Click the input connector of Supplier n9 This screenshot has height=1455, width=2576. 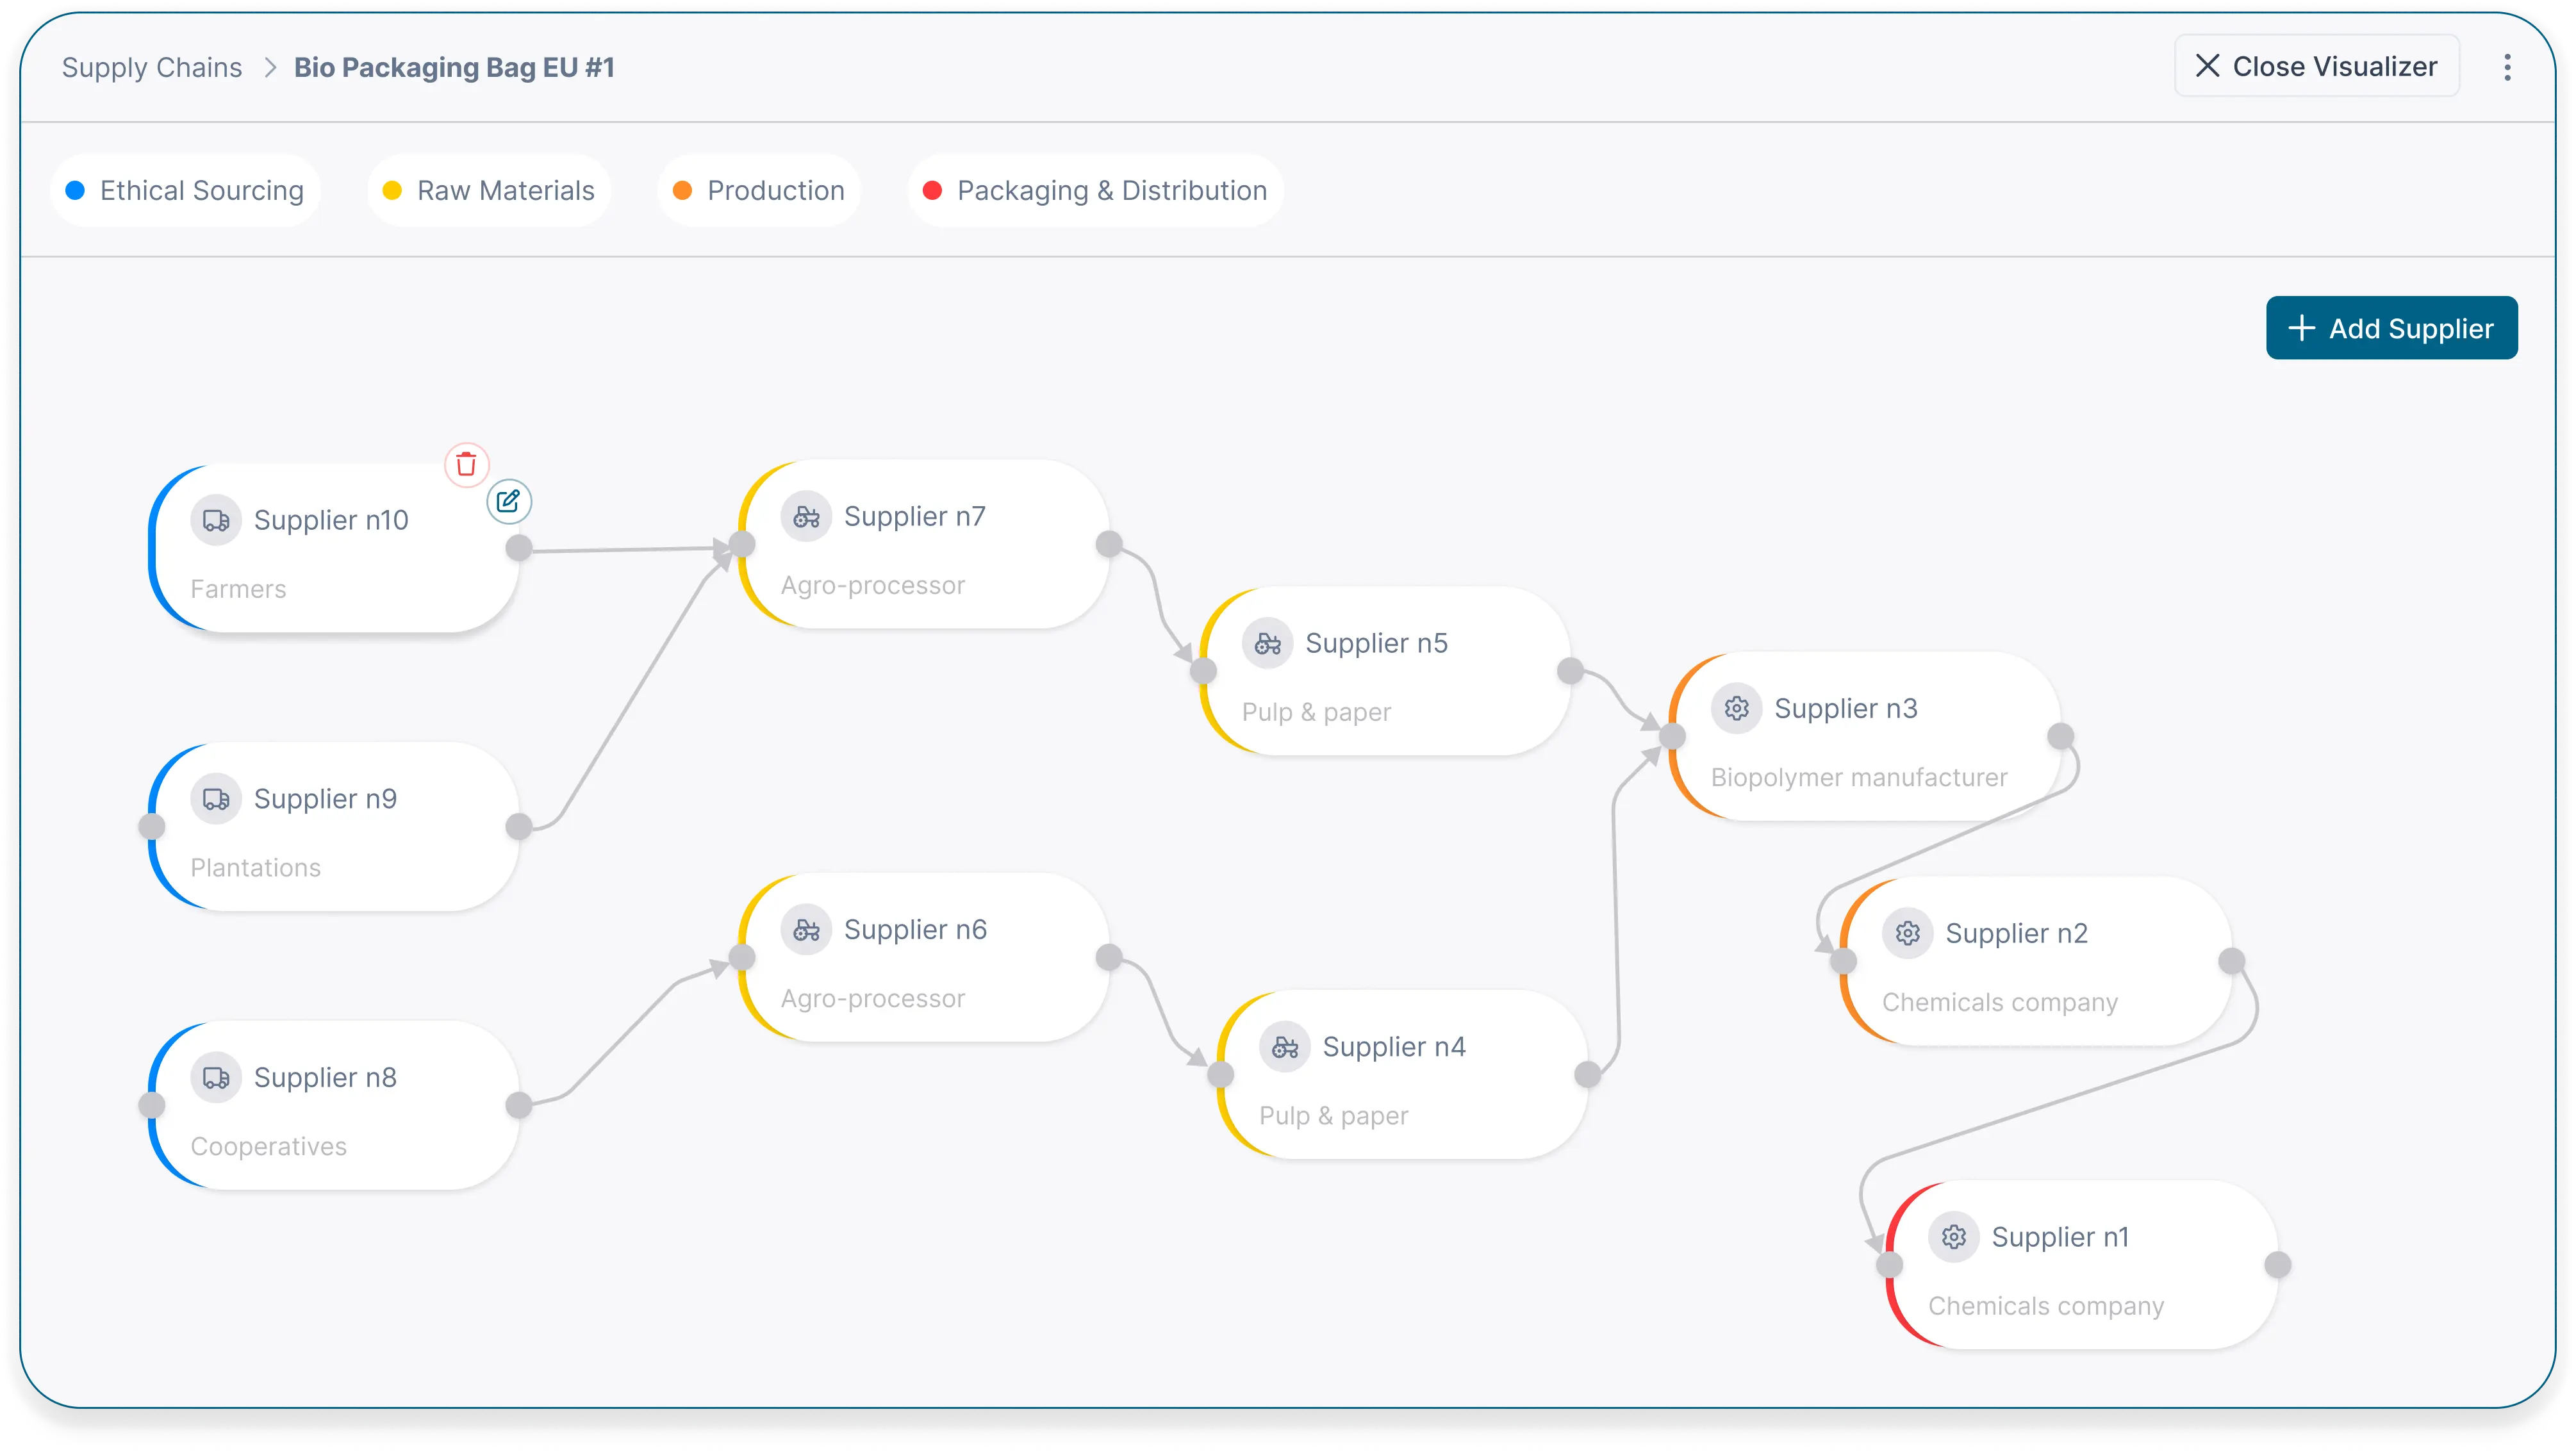pos(152,827)
